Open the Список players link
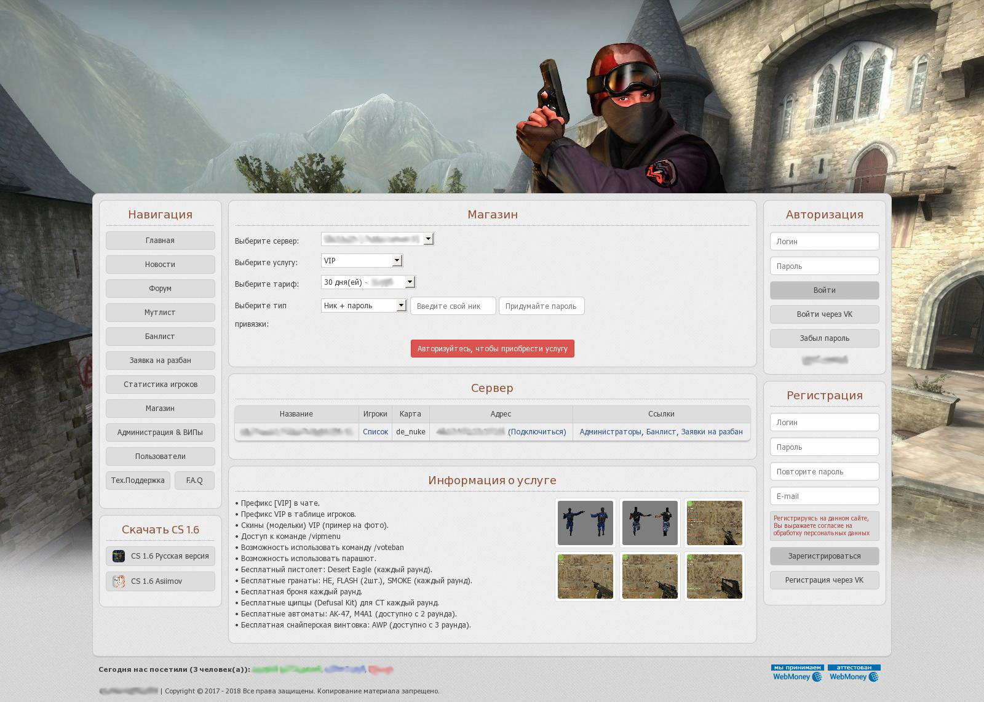The image size is (984, 702). 375,432
